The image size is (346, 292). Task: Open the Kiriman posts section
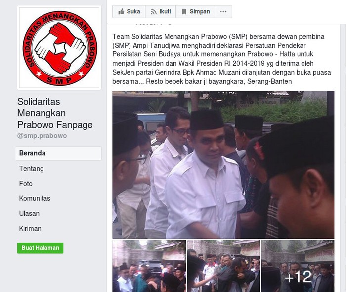tap(30, 228)
